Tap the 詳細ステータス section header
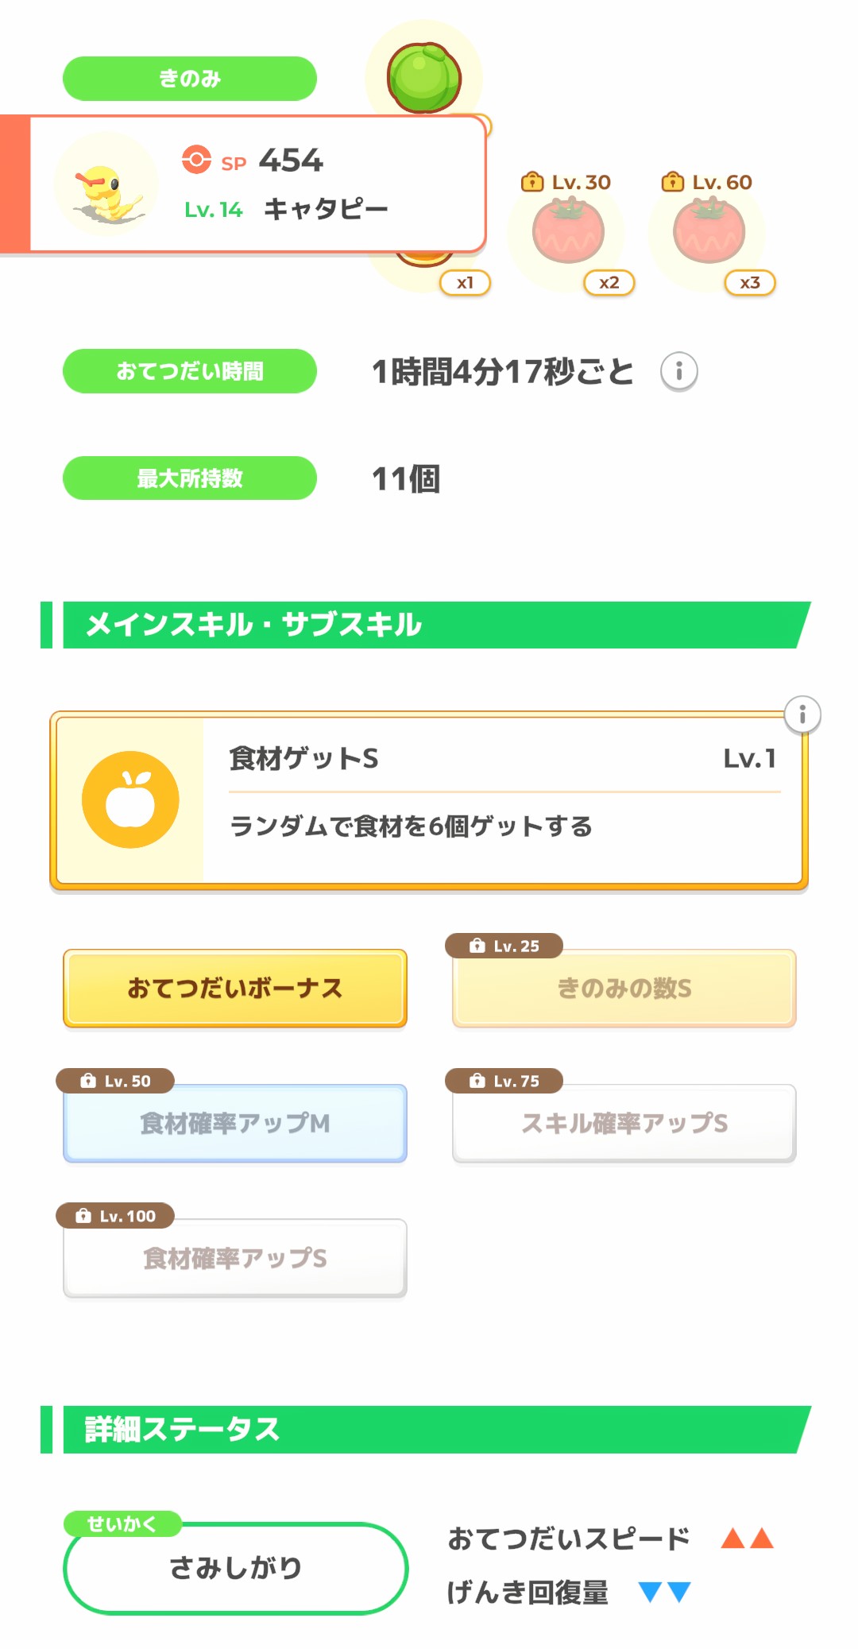The height and width of the screenshot is (1649, 858). [x=429, y=1430]
